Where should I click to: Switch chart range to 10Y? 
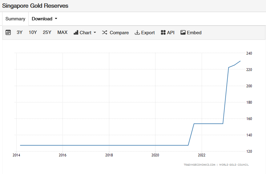tap(33, 32)
